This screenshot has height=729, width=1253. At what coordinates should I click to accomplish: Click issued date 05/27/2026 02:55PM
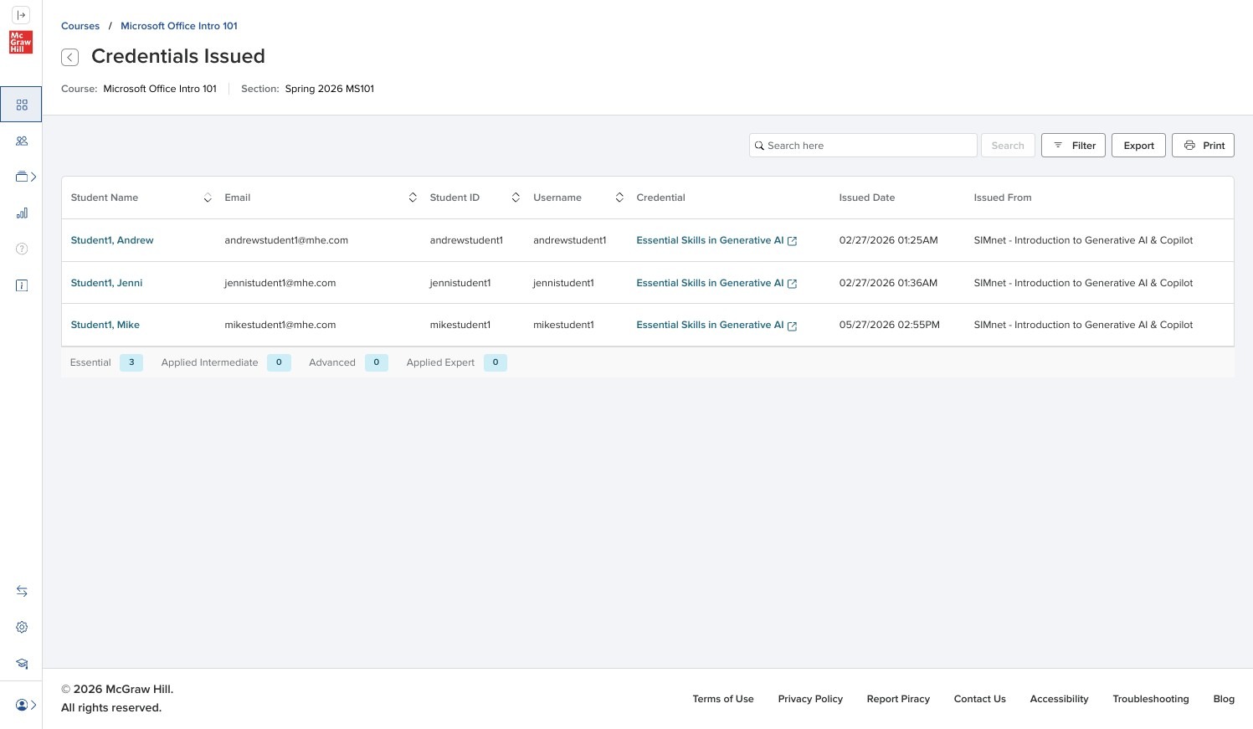coord(889,325)
